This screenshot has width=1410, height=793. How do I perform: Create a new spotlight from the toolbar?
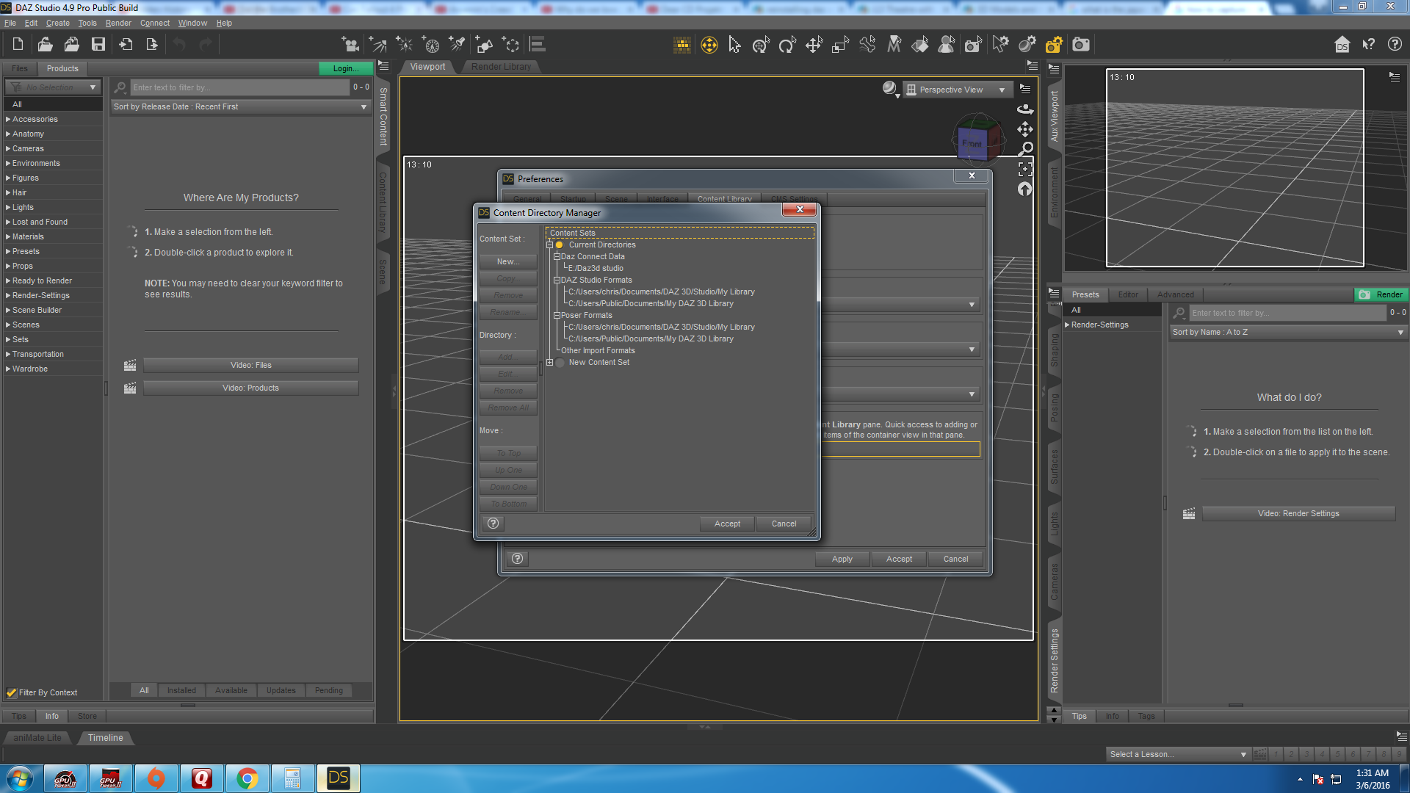[x=457, y=45]
